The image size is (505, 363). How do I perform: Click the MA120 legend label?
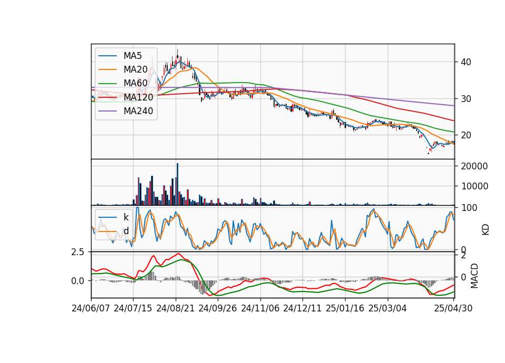pyautogui.click(x=138, y=97)
